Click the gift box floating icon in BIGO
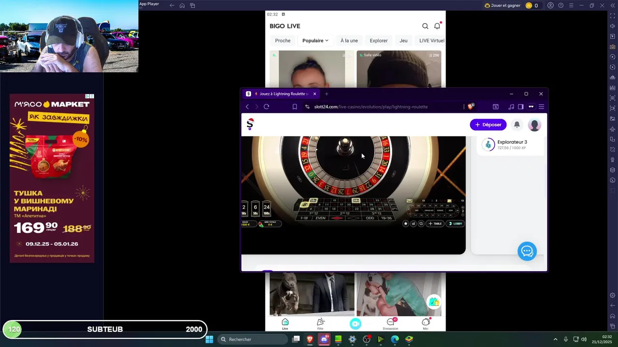 coord(434,302)
